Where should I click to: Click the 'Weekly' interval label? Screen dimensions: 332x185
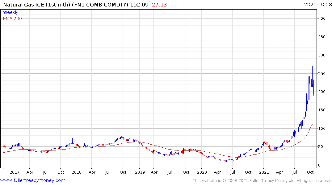click(11, 12)
